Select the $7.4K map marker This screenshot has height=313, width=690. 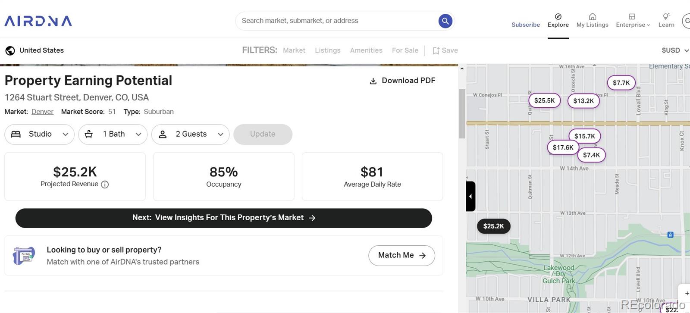pyautogui.click(x=591, y=155)
